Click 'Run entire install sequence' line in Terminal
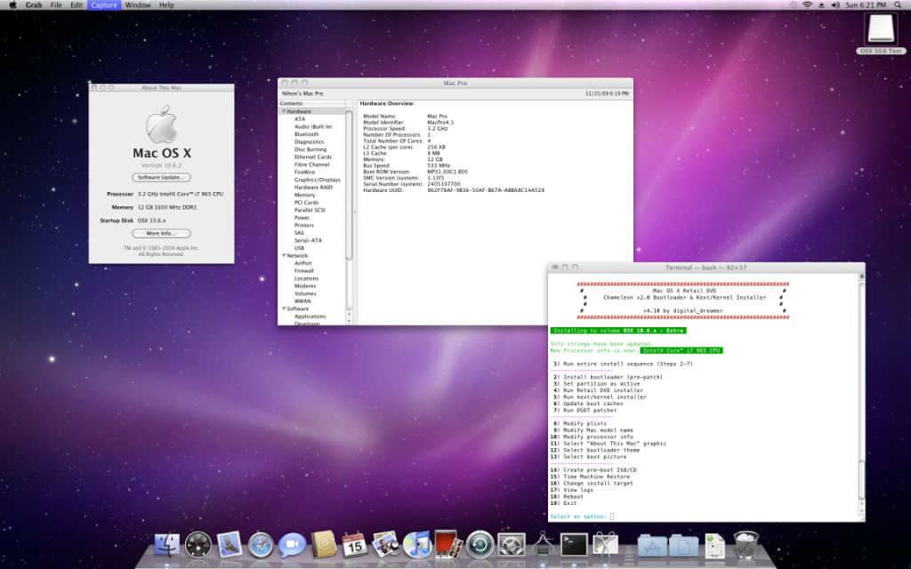Viewport: 911px width, 569px height. [x=622, y=364]
